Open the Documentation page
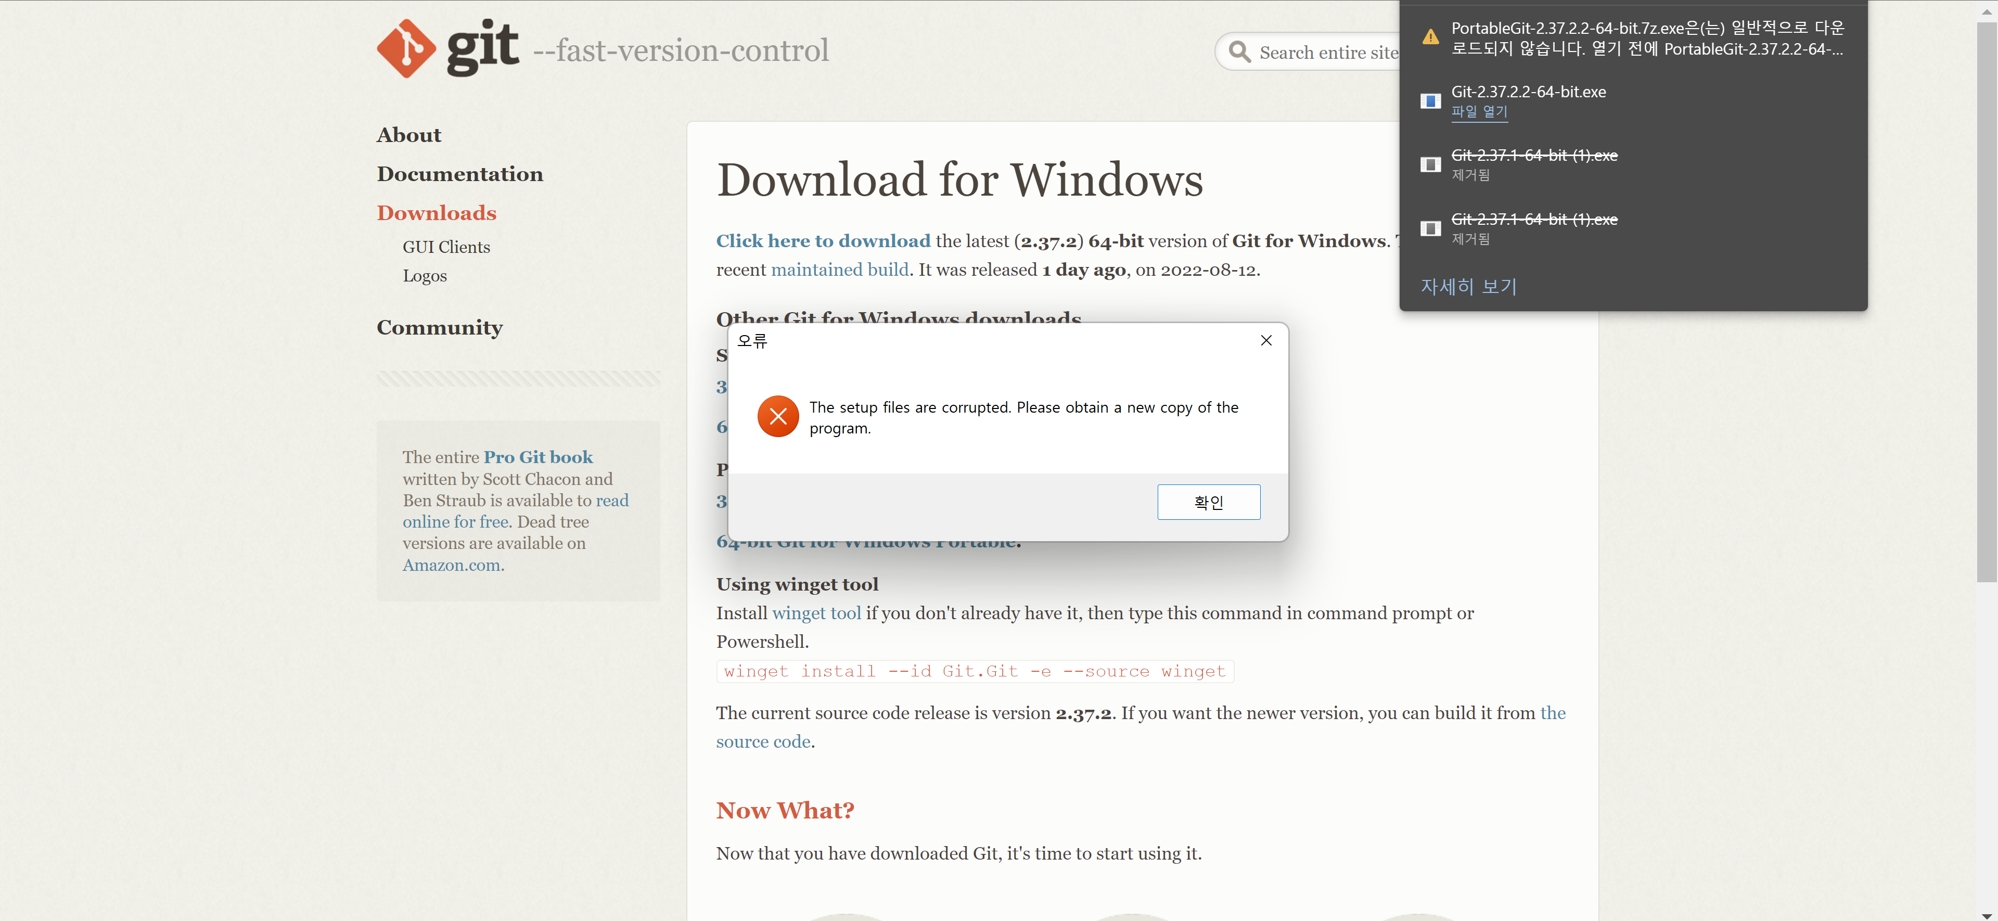The width and height of the screenshot is (1998, 921). pos(460,174)
